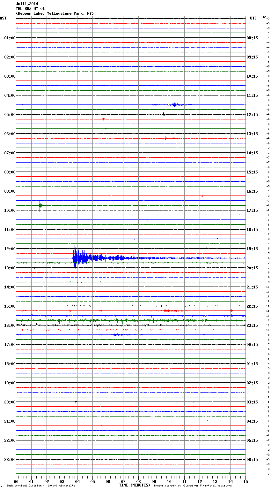Select the station code 'YHL SHZ WY 01'
271x490 pixels.
pos(30,9)
